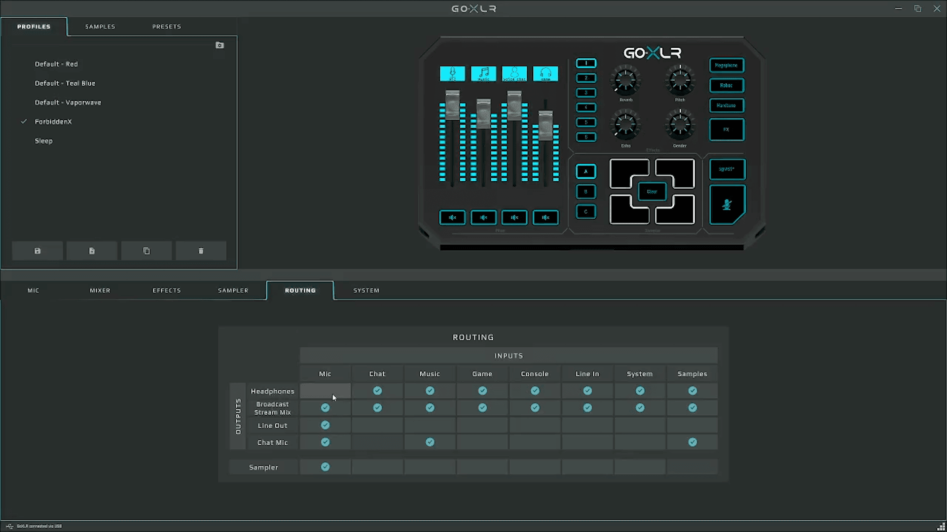This screenshot has width=947, height=532.
Task: Save the current profile with the floppy icon
Action: (37, 251)
